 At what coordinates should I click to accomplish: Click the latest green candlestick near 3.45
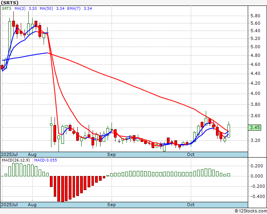click(229, 131)
